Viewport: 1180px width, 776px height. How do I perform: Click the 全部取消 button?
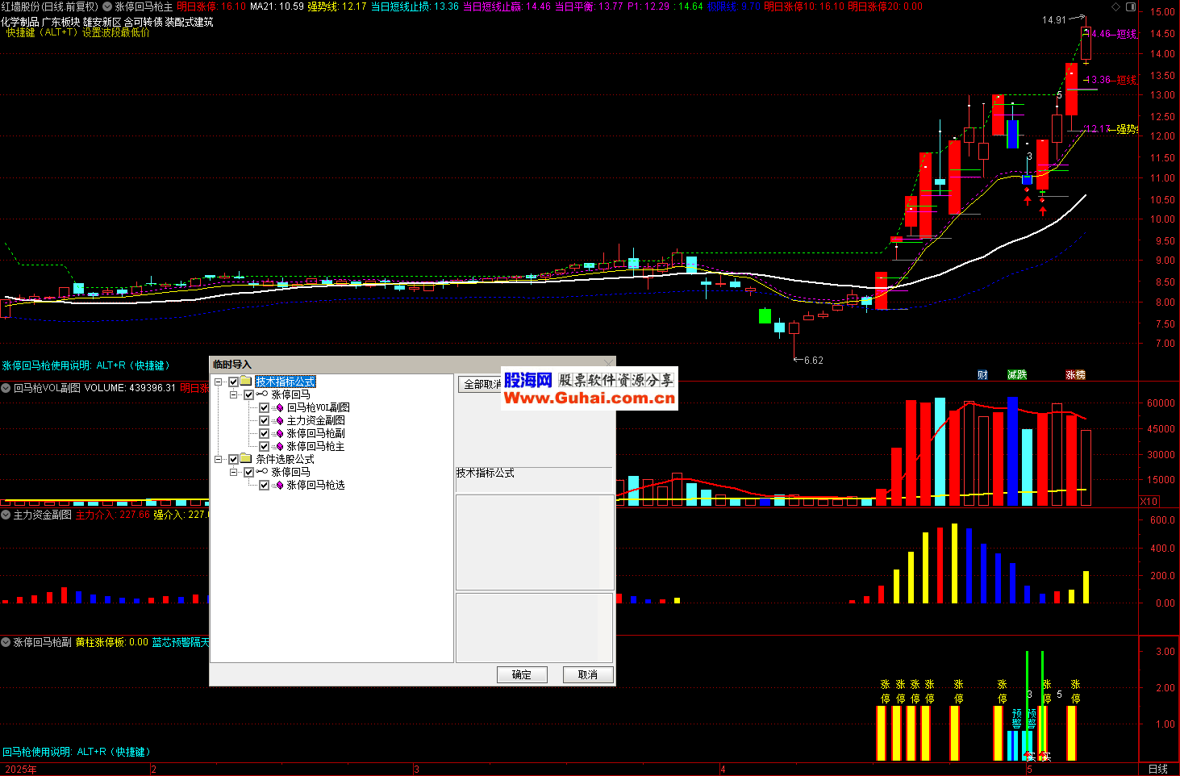click(x=481, y=384)
